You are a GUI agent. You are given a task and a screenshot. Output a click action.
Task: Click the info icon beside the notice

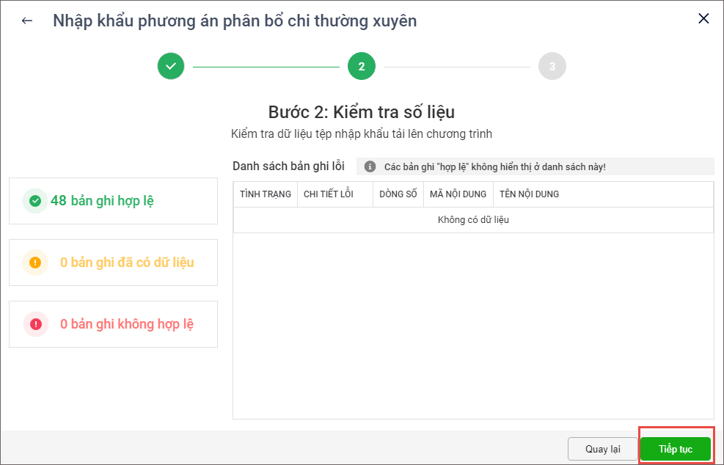coord(370,166)
